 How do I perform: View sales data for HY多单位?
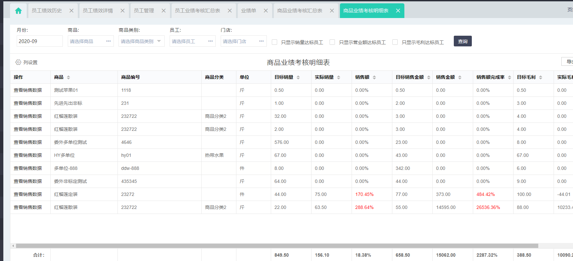point(28,155)
